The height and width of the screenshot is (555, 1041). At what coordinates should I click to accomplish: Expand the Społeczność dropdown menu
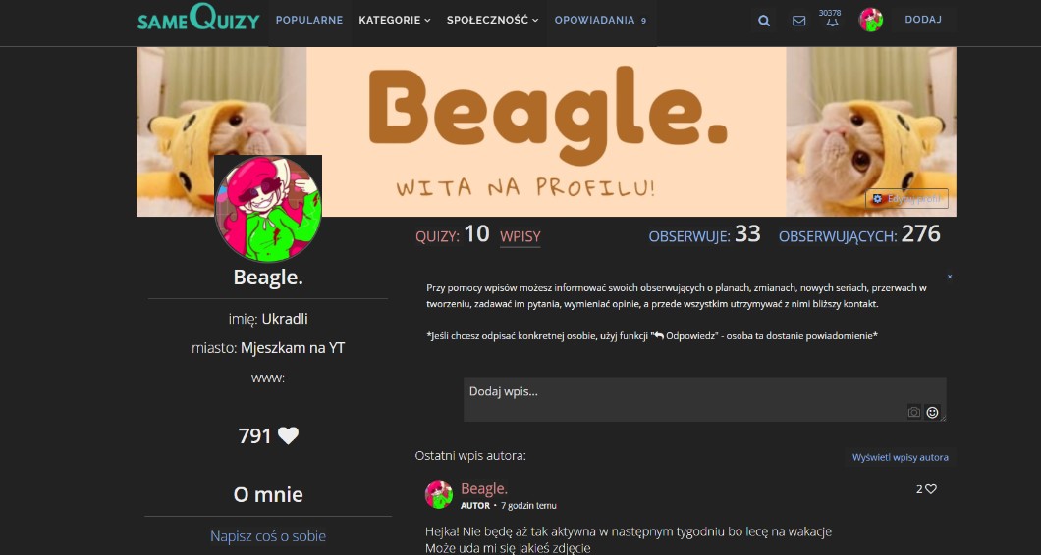click(492, 20)
